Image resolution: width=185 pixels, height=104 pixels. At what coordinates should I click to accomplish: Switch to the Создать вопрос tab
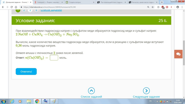pyautogui.click(x=80, y=2)
